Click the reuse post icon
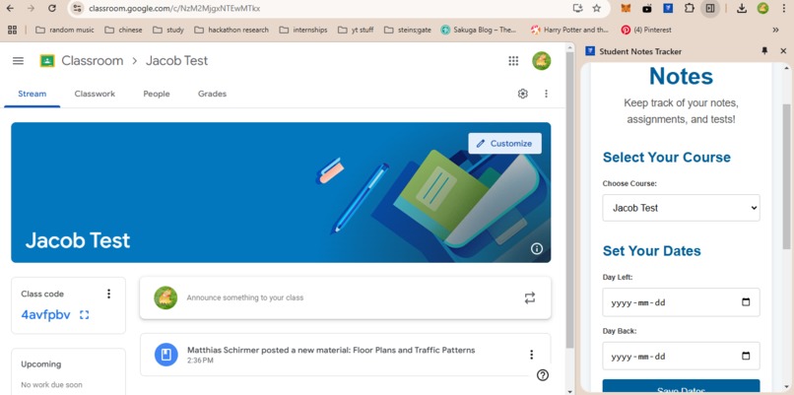794x395 pixels. [x=530, y=297]
